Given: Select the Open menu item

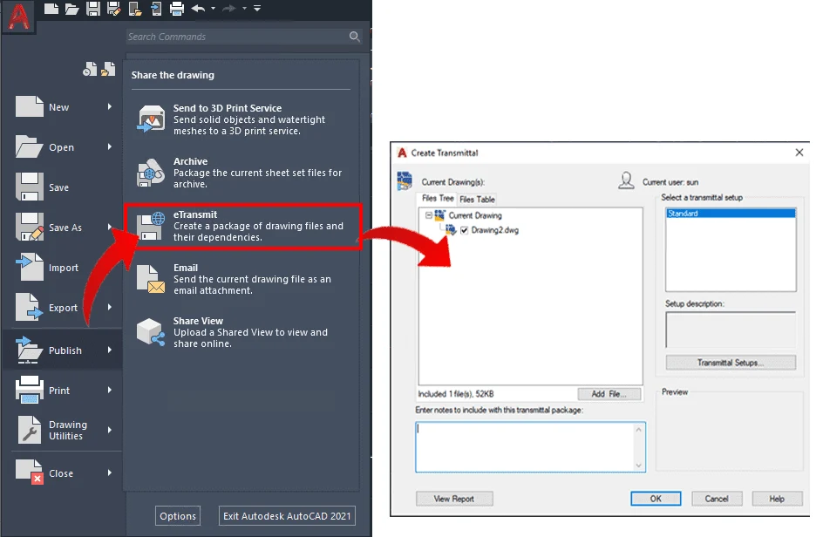Looking at the screenshot, I should click(x=63, y=147).
